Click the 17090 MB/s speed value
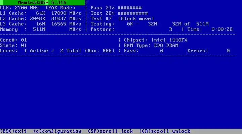The width and height of the screenshot is (242, 134). 66,13
